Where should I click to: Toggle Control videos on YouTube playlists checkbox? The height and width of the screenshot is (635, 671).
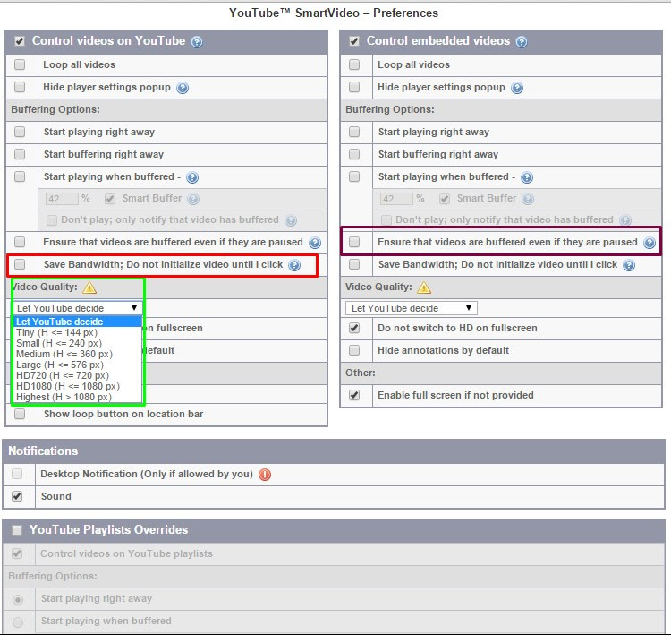pyautogui.click(x=17, y=553)
